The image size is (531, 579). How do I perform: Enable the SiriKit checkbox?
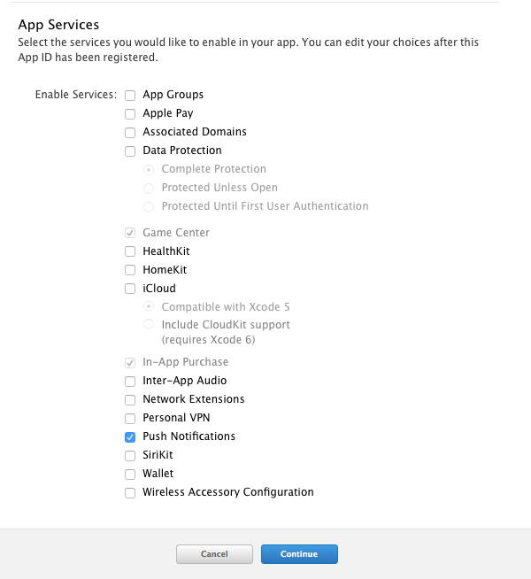pos(130,456)
